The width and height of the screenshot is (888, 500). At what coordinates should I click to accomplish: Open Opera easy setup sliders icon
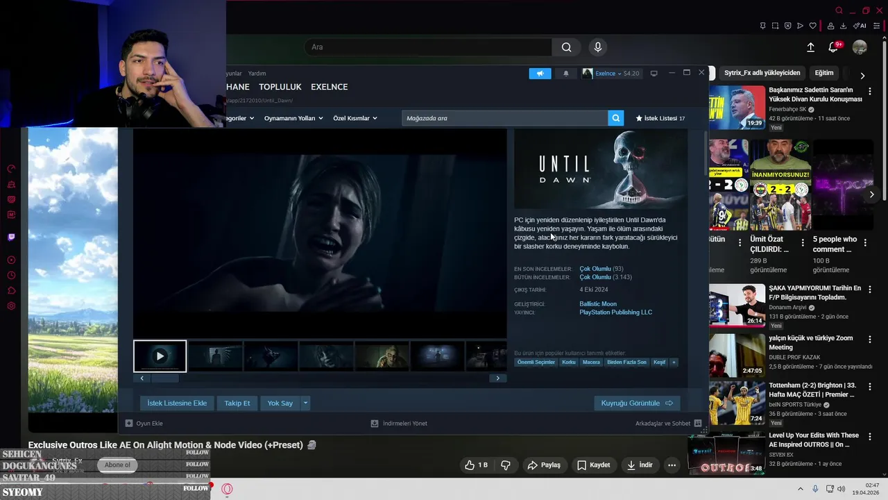click(876, 26)
